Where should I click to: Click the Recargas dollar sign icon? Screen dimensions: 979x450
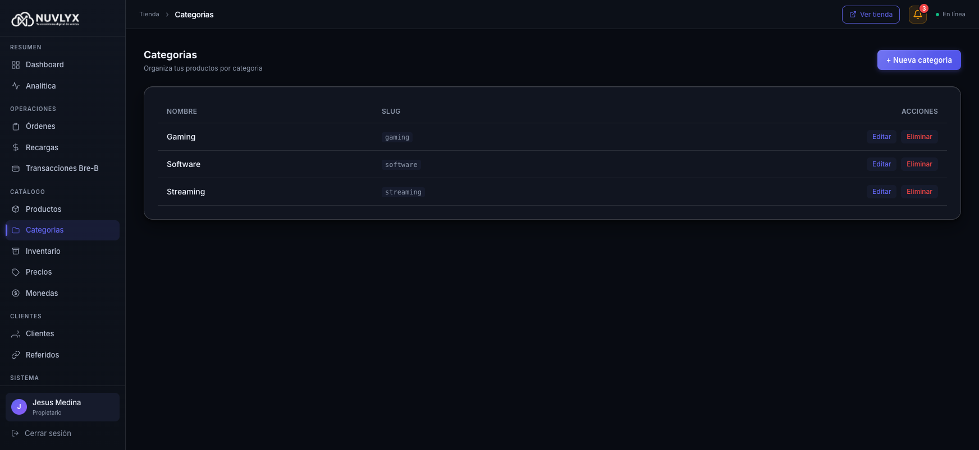tap(16, 147)
